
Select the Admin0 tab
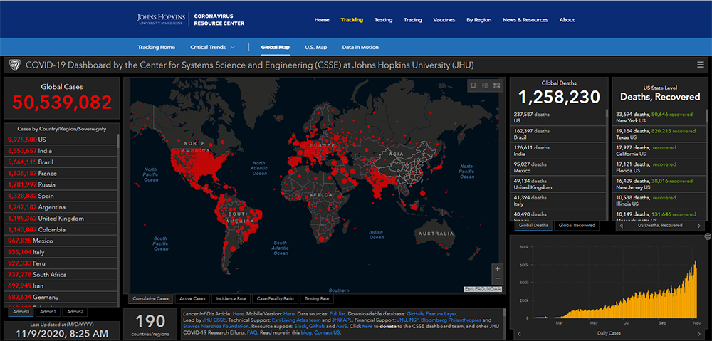pos(21,312)
